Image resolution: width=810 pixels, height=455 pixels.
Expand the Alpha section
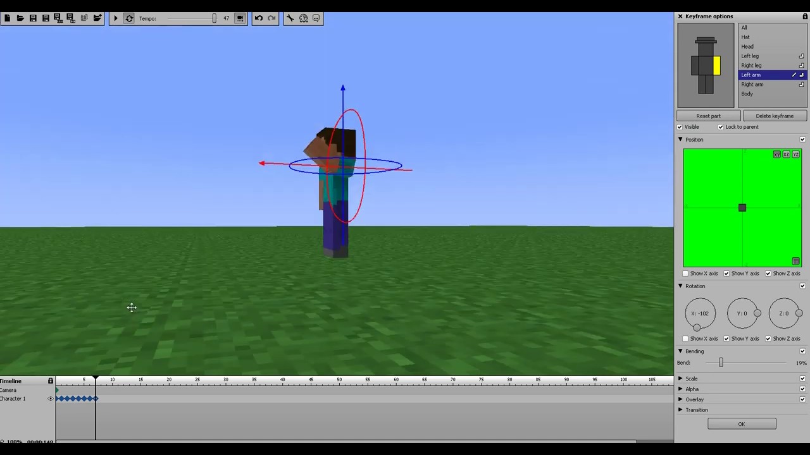(x=681, y=389)
